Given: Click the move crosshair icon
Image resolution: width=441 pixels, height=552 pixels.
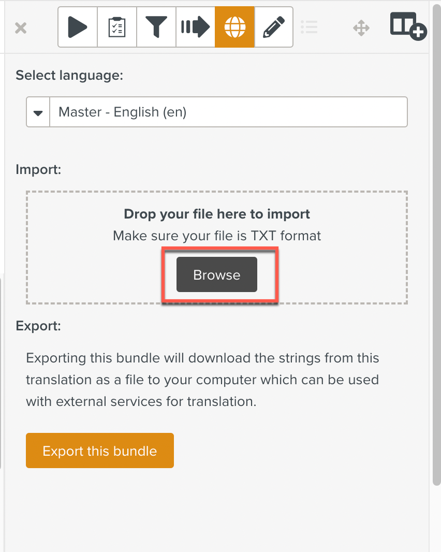Looking at the screenshot, I should [x=361, y=26].
